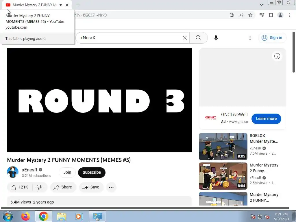Open xEnesR channel under 7.5M views video
The height and width of the screenshot is (222, 296).
256,148
